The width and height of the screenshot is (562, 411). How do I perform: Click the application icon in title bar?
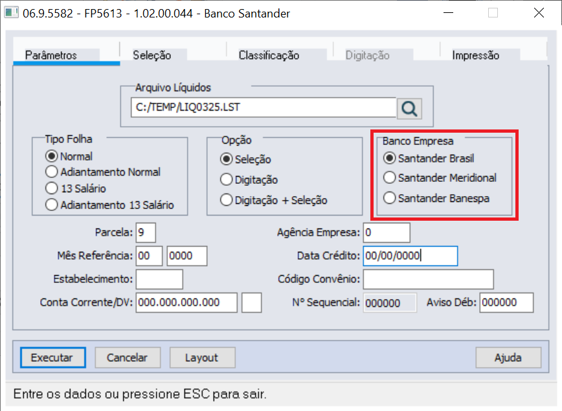click(x=11, y=13)
